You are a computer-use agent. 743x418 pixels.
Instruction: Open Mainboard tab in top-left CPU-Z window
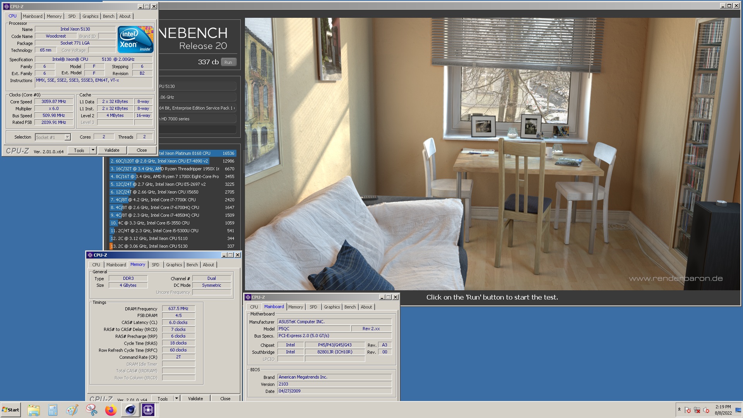coord(33,16)
